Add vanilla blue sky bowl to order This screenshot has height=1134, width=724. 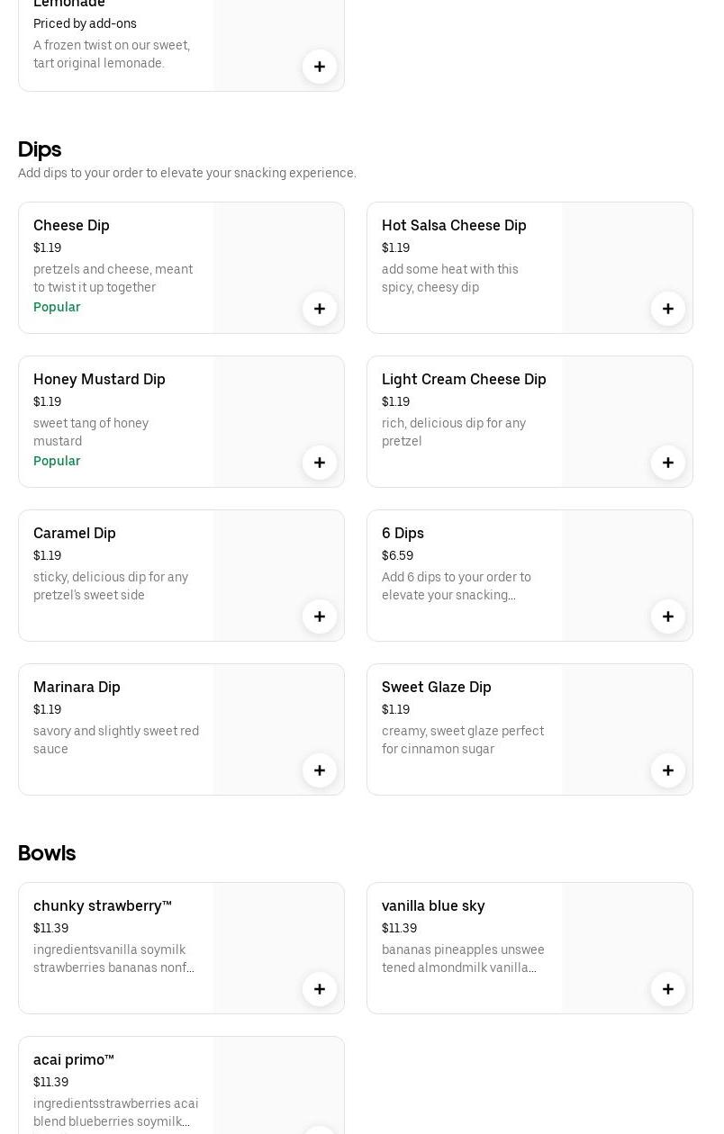(668, 989)
